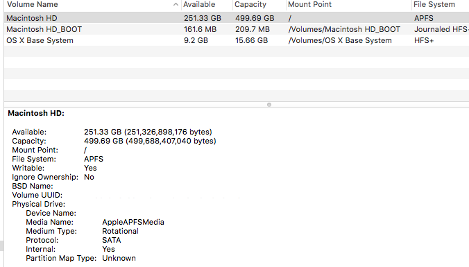Click the SATA protocol value
469x267 pixels.
(x=112, y=240)
